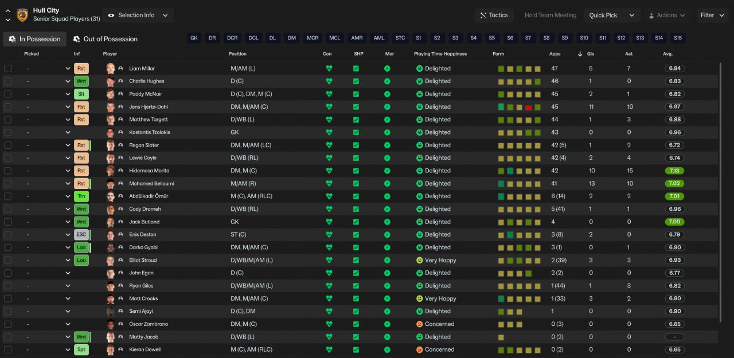
Task: Tick the checkbox for Jack Butland
Action: pyautogui.click(x=8, y=222)
